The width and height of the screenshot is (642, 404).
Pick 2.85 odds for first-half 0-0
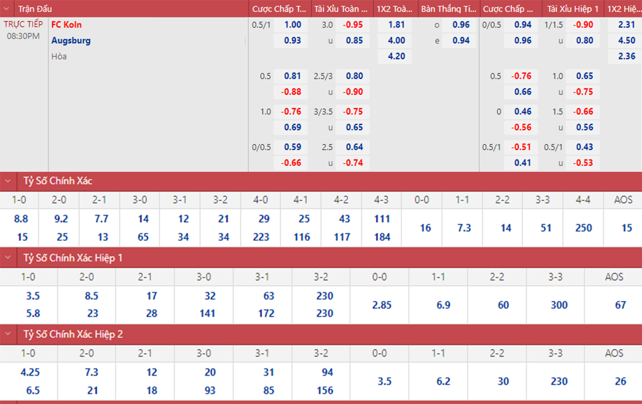381,305
